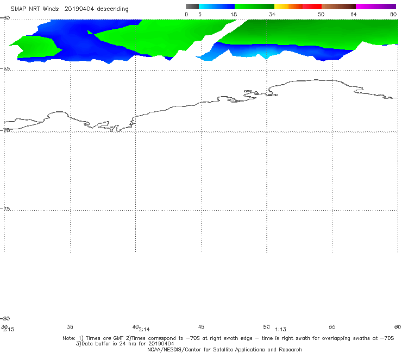Screen dimensions: 402x353
Task: Click the latitude label '-75'
Action: pyautogui.click(x=5, y=209)
